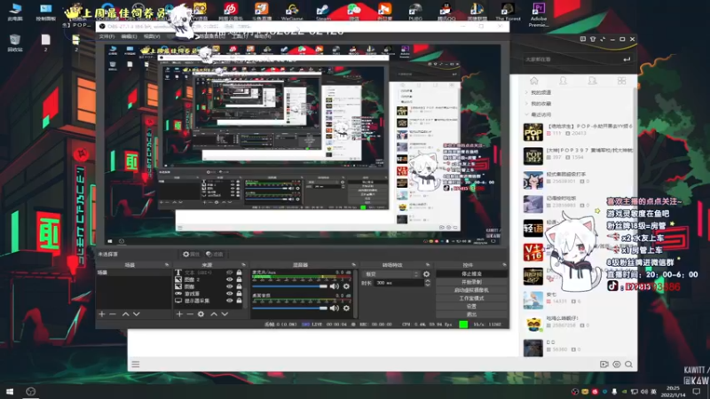Toggle visibility of the 游戏源 source
The image size is (710, 399).
click(230, 293)
